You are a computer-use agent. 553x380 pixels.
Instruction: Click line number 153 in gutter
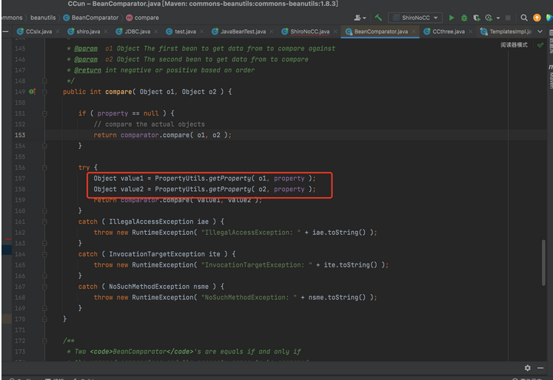point(20,135)
